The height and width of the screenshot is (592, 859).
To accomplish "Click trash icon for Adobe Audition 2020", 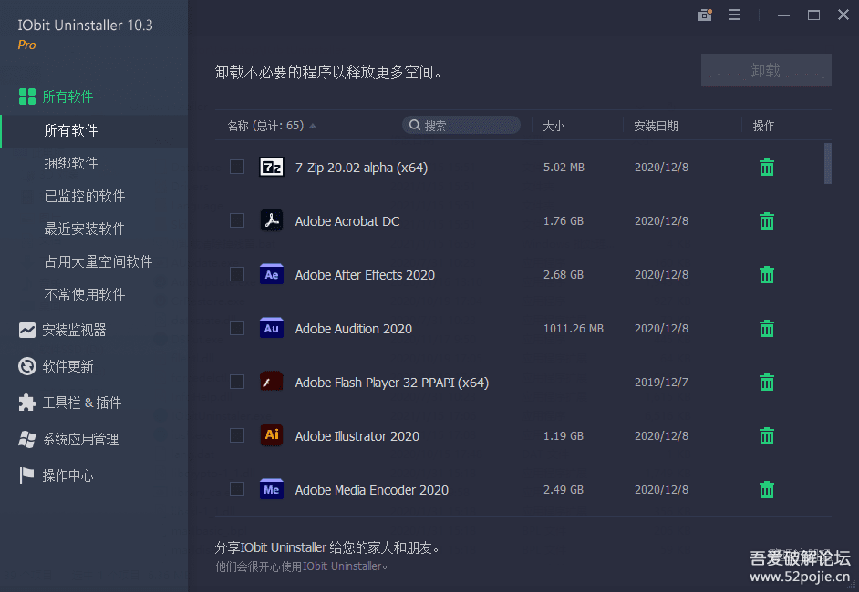I will click(767, 329).
